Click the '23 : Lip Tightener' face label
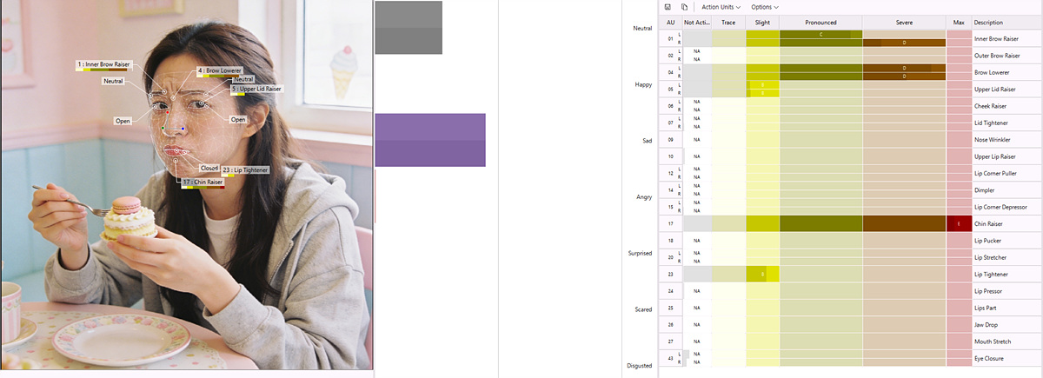 click(244, 169)
